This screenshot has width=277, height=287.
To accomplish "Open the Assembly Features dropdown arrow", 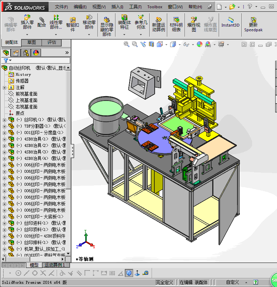I will coord(124,34).
